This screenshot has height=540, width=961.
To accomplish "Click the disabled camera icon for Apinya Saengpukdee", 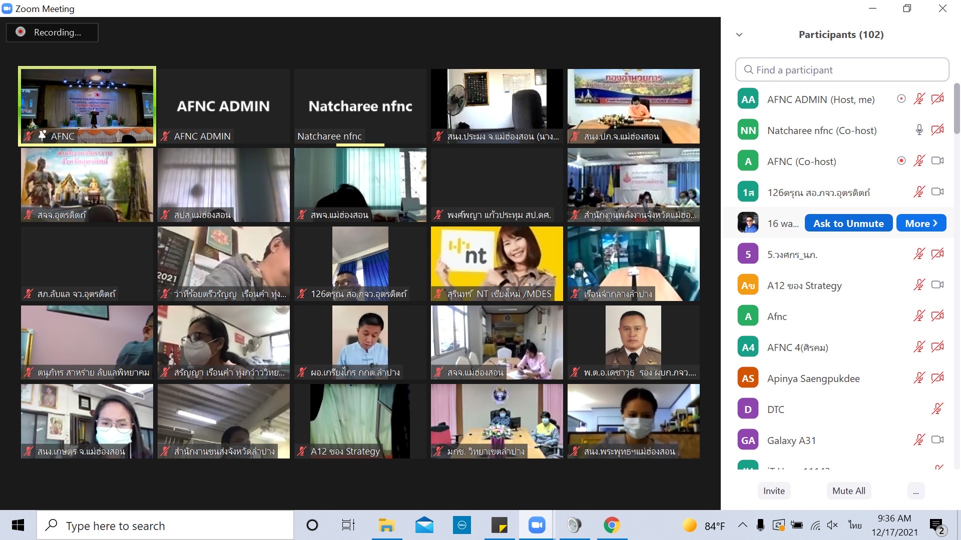I will 937,378.
